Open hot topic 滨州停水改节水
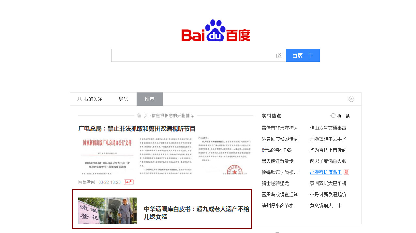The width and height of the screenshot is (416, 233). (x=277, y=206)
